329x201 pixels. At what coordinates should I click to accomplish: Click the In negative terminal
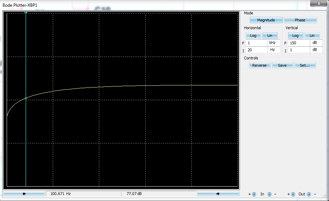coord(270,194)
